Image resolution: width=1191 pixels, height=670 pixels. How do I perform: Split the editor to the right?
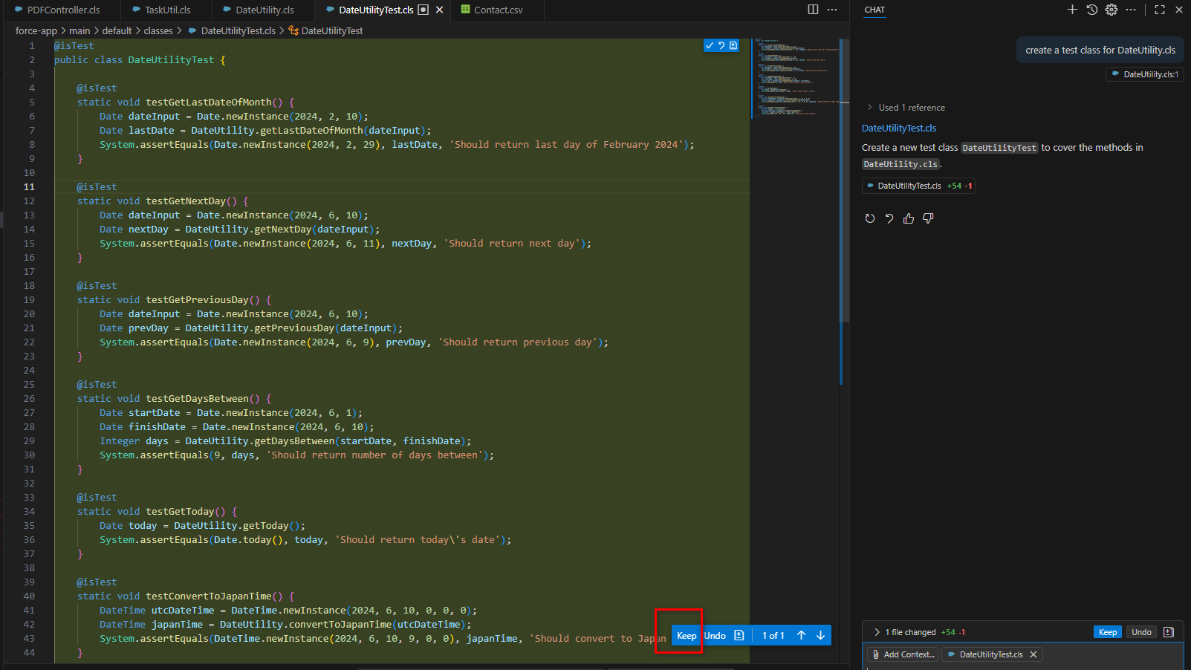[x=813, y=10]
